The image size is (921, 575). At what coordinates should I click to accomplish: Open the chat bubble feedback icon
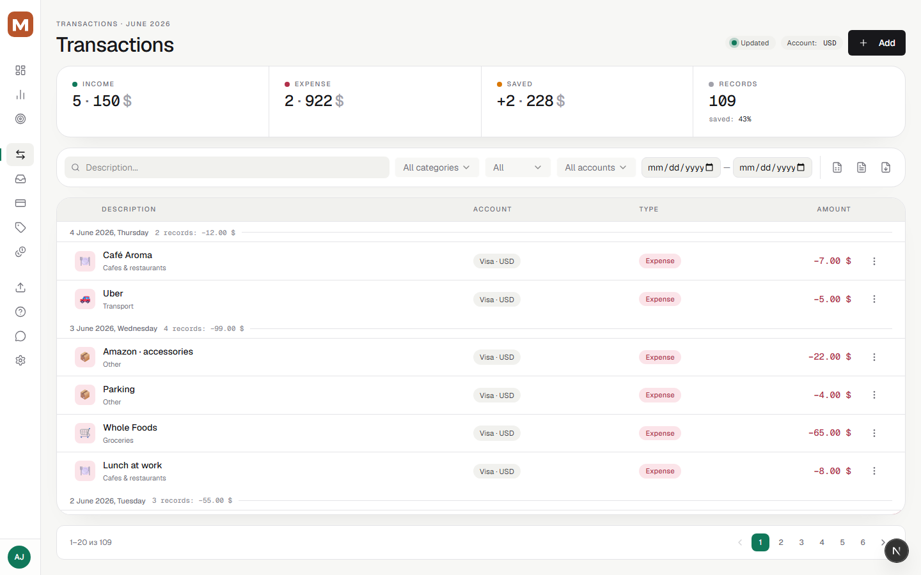[20, 336]
